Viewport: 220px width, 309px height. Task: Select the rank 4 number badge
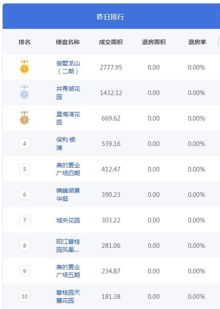tap(25, 143)
